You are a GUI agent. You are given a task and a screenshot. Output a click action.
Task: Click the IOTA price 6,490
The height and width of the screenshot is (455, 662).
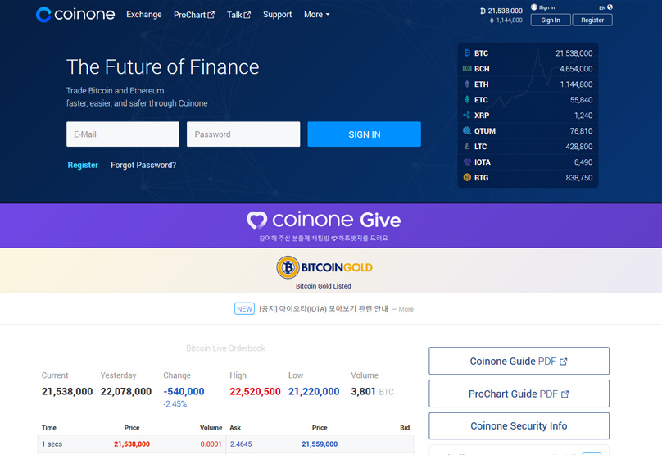coord(583,162)
